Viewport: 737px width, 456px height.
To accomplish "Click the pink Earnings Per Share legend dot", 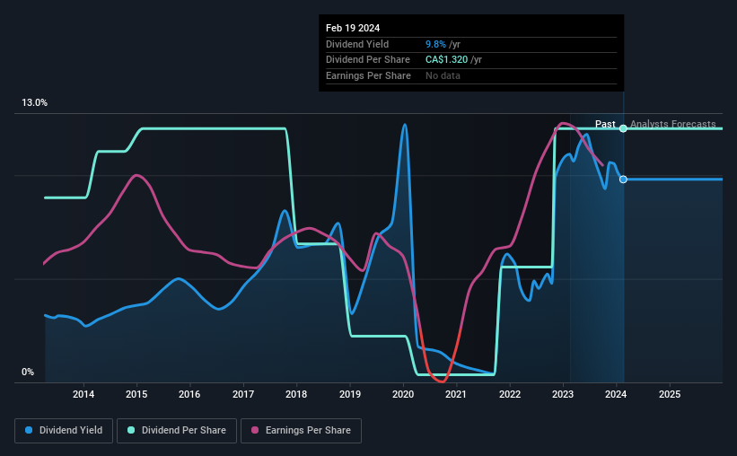I will coord(255,430).
